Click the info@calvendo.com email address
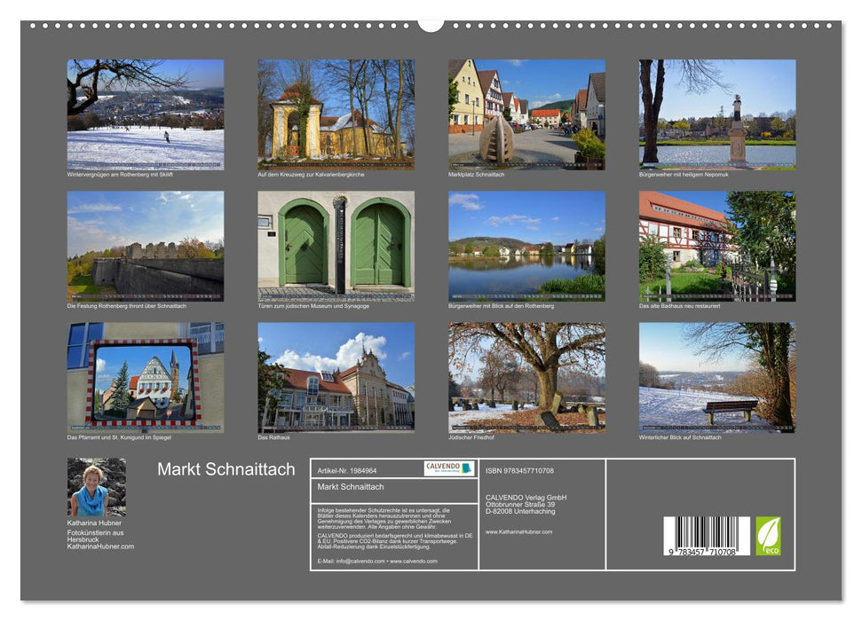Viewport: 862px width, 621px height. coord(360,562)
